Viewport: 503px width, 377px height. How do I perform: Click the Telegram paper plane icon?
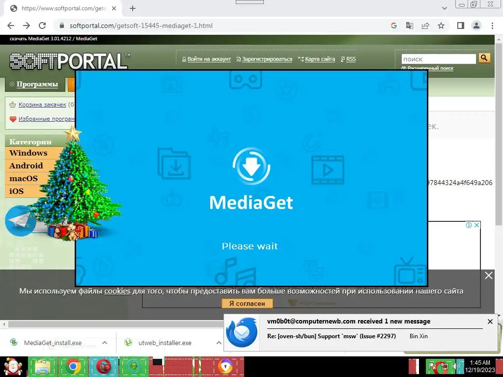click(20, 221)
